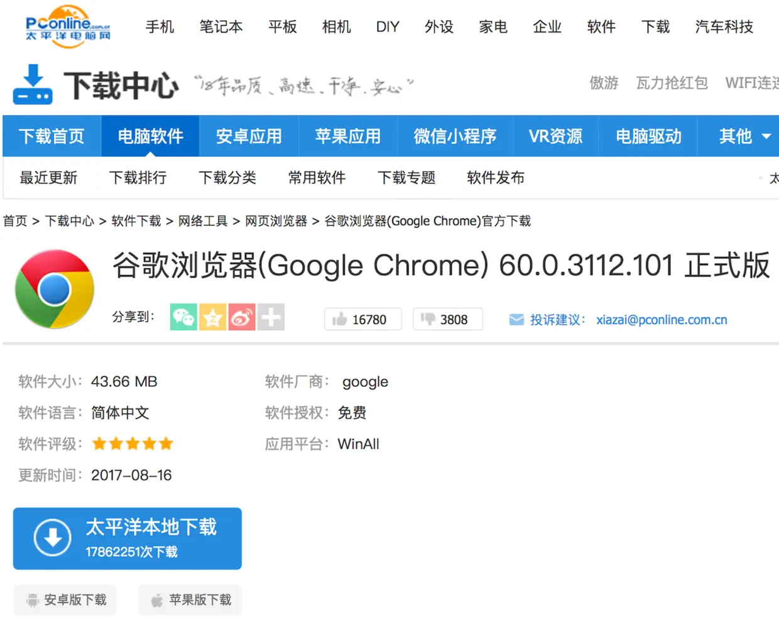Go to 软件发布 submenu
The width and height of the screenshot is (779, 625).
click(496, 178)
